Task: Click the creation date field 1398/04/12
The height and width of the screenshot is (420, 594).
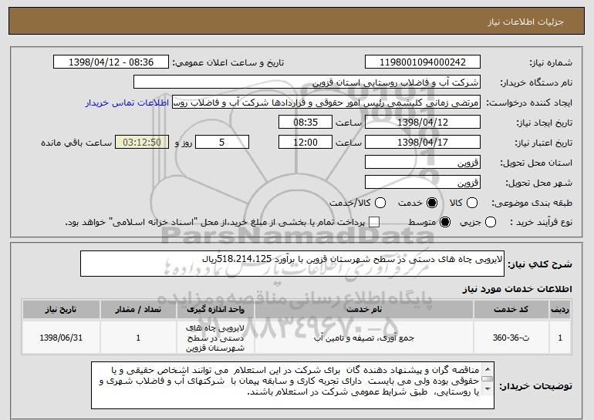Action: (423, 123)
